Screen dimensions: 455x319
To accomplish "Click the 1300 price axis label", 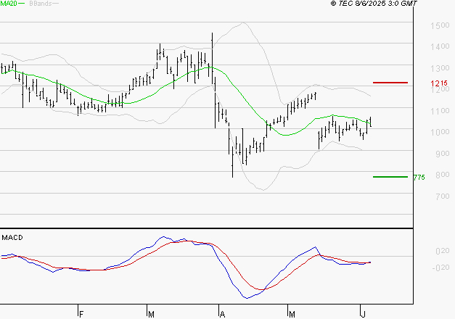I will (440, 68).
